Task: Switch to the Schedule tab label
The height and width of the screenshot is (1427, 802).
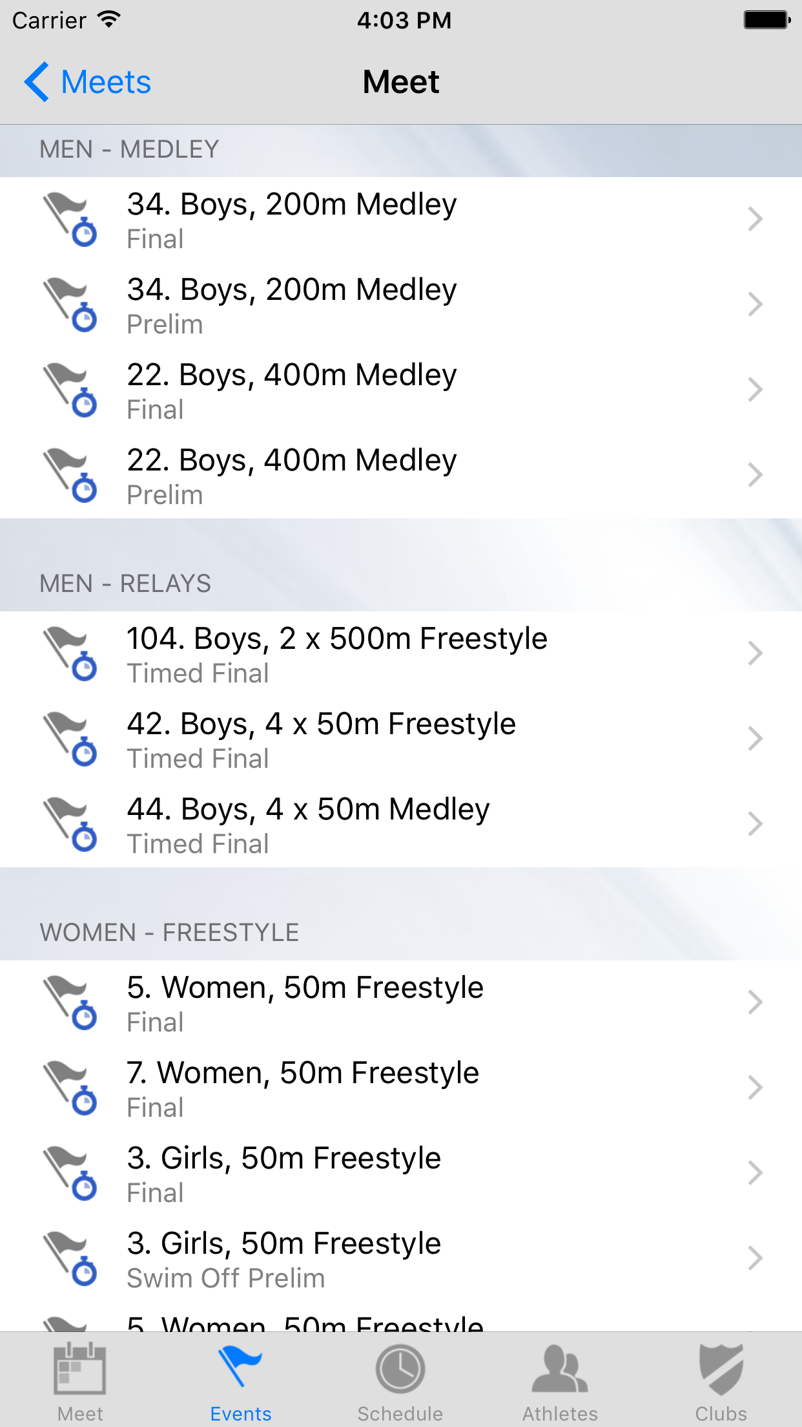Action: (x=400, y=1413)
